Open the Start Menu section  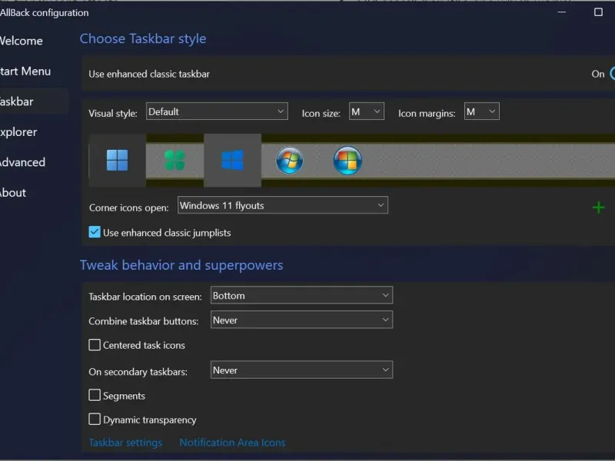point(25,71)
